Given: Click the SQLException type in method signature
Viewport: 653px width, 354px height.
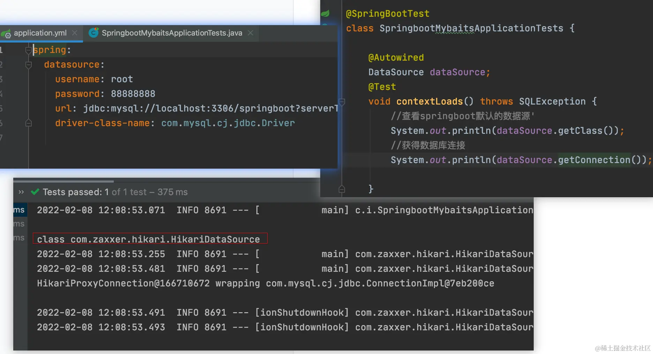Looking at the screenshot, I should [x=552, y=101].
